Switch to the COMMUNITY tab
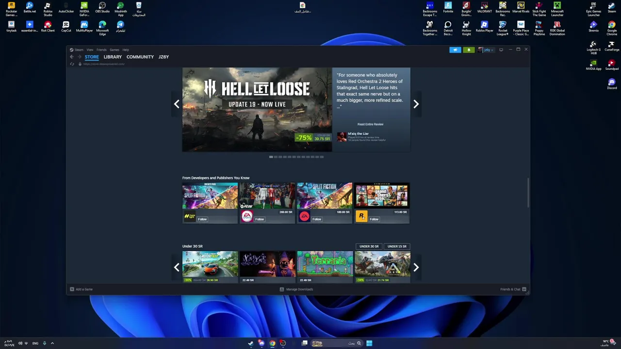The image size is (621, 349). (140, 57)
